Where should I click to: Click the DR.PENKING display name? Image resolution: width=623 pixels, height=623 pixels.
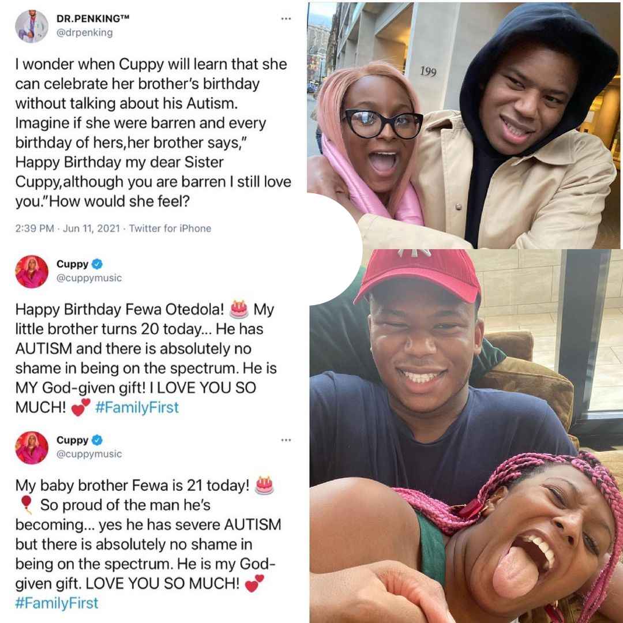click(92, 18)
